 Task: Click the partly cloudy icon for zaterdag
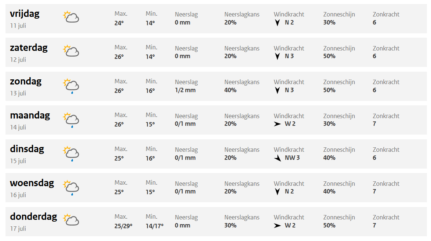71,51
